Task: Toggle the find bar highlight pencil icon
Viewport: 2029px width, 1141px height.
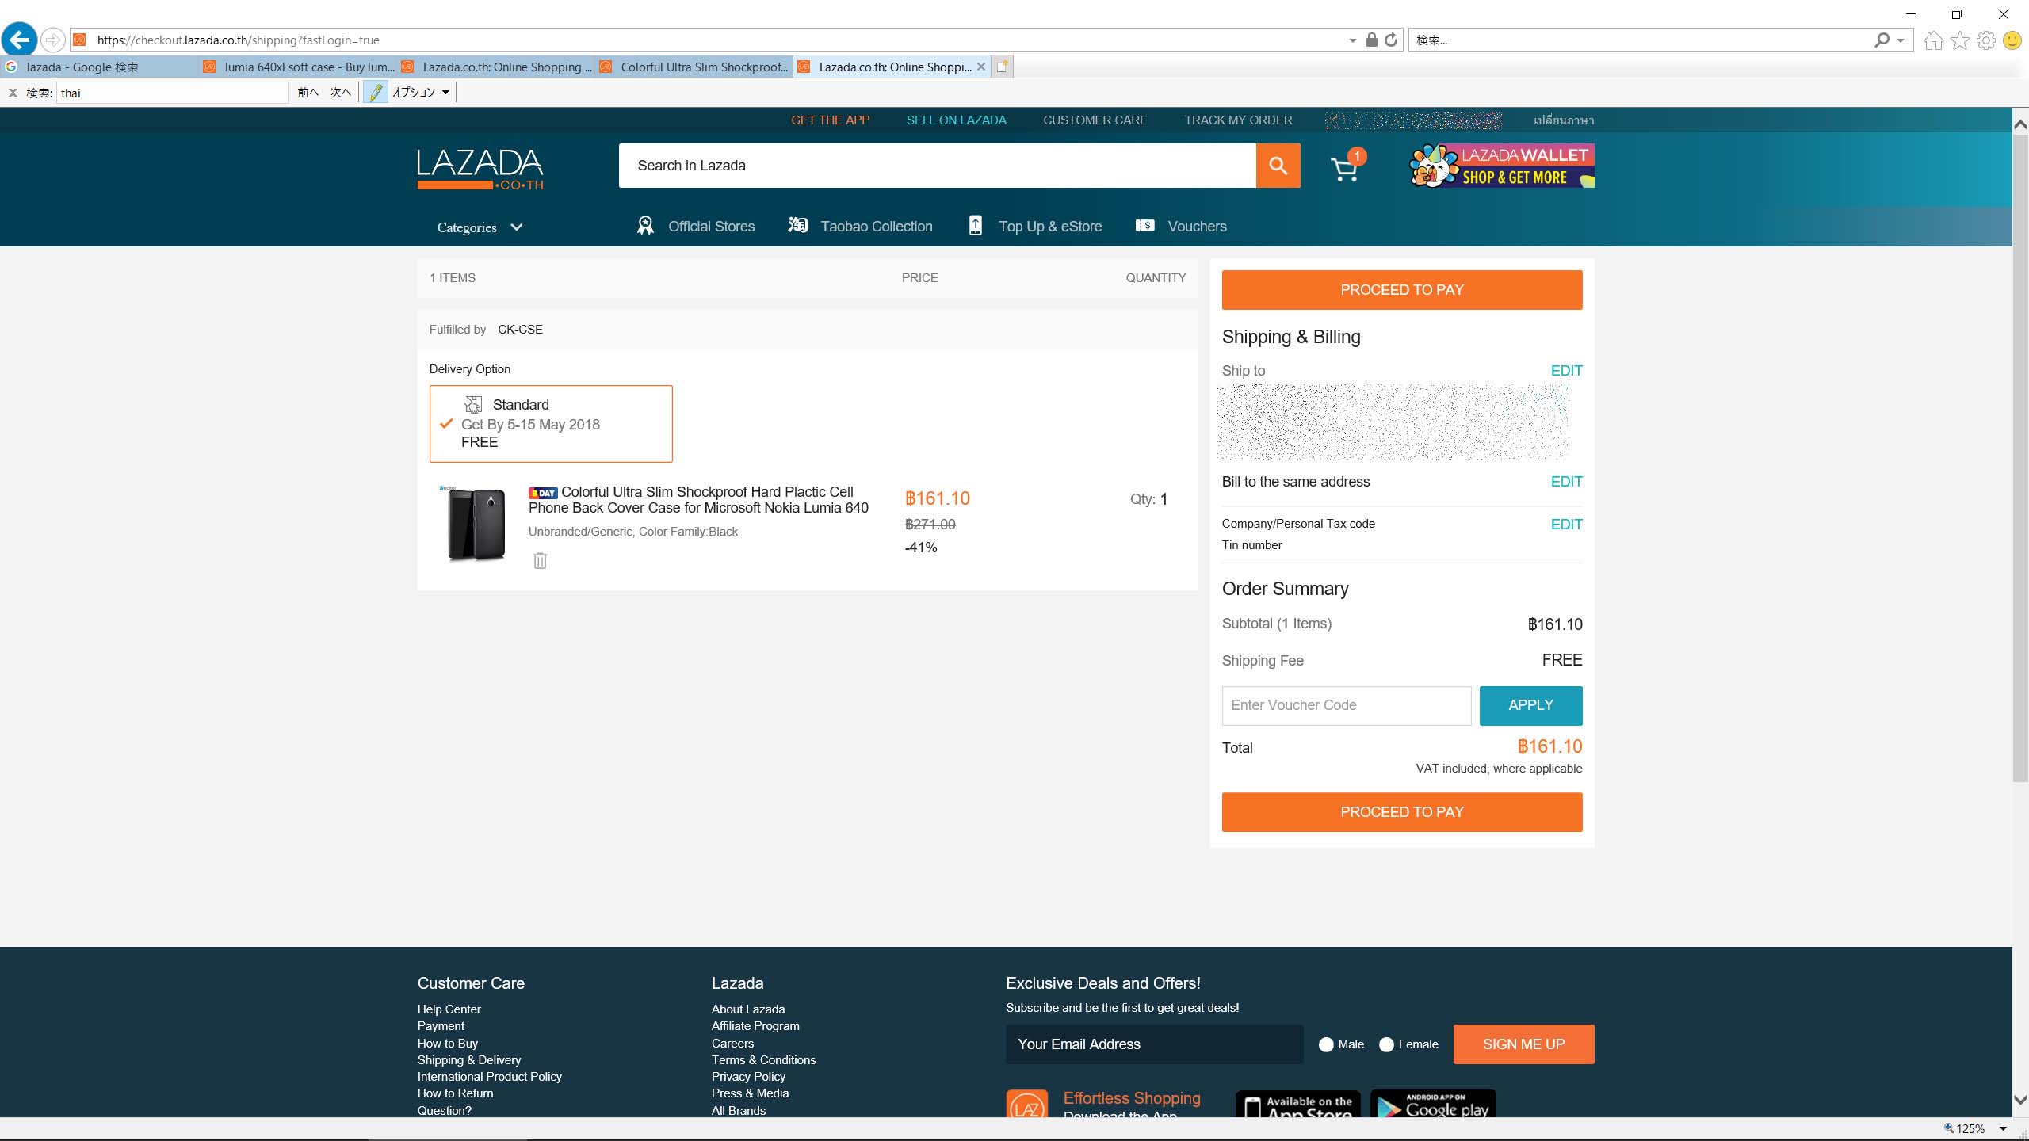Action: coord(376,93)
